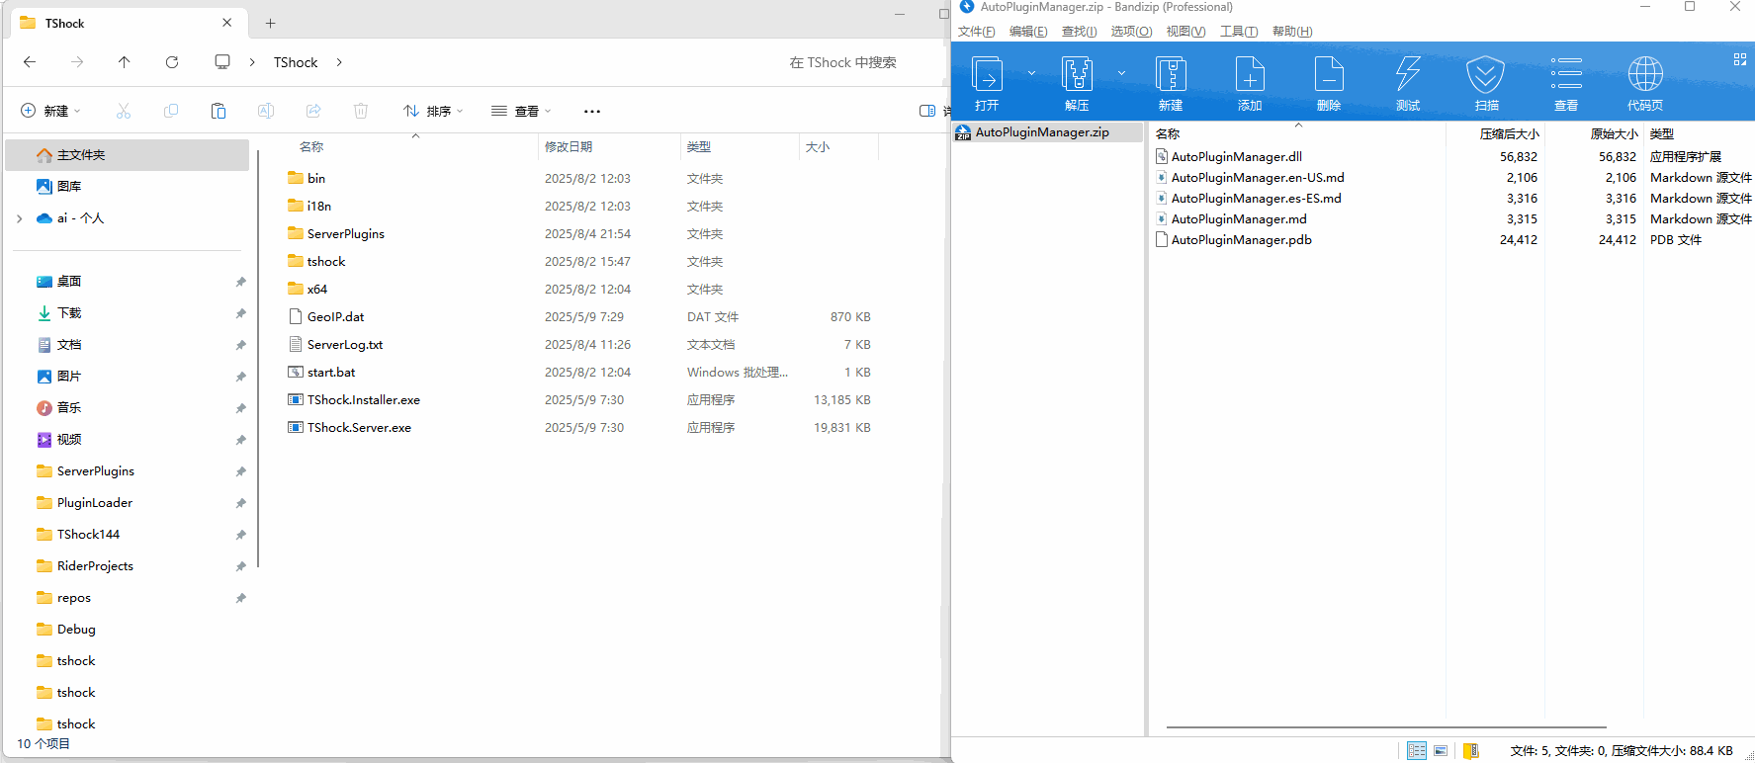Click the Bandizip Test (测试) lightning icon

1408,74
